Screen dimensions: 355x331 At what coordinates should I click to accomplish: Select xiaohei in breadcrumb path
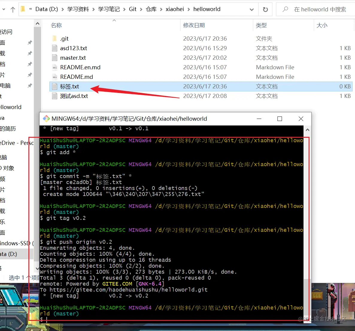[175, 9]
